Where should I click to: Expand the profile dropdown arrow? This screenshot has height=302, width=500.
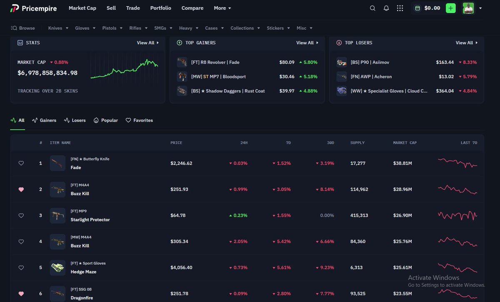pyautogui.click(x=480, y=8)
